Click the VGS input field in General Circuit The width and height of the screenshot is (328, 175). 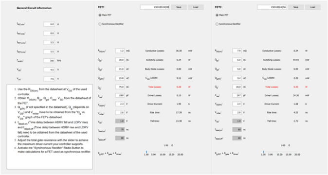(x=49, y=70)
